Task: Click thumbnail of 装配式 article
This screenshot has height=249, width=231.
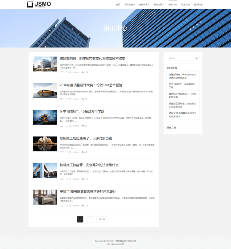Action: (x=45, y=117)
